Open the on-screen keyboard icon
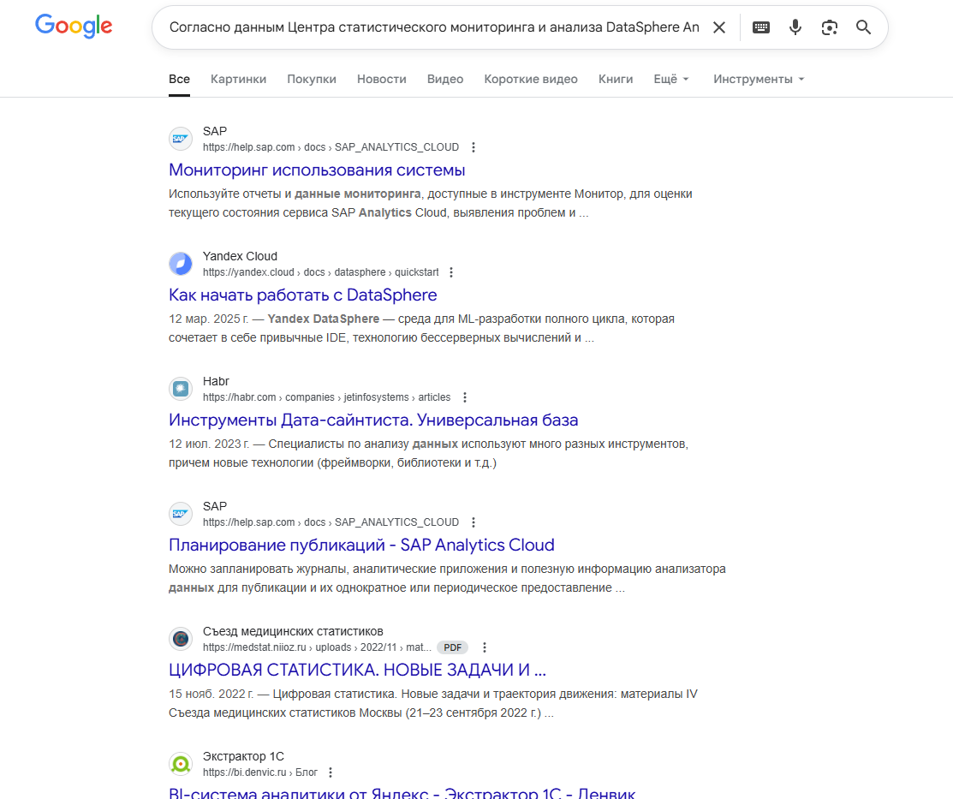 pos(761,27)
